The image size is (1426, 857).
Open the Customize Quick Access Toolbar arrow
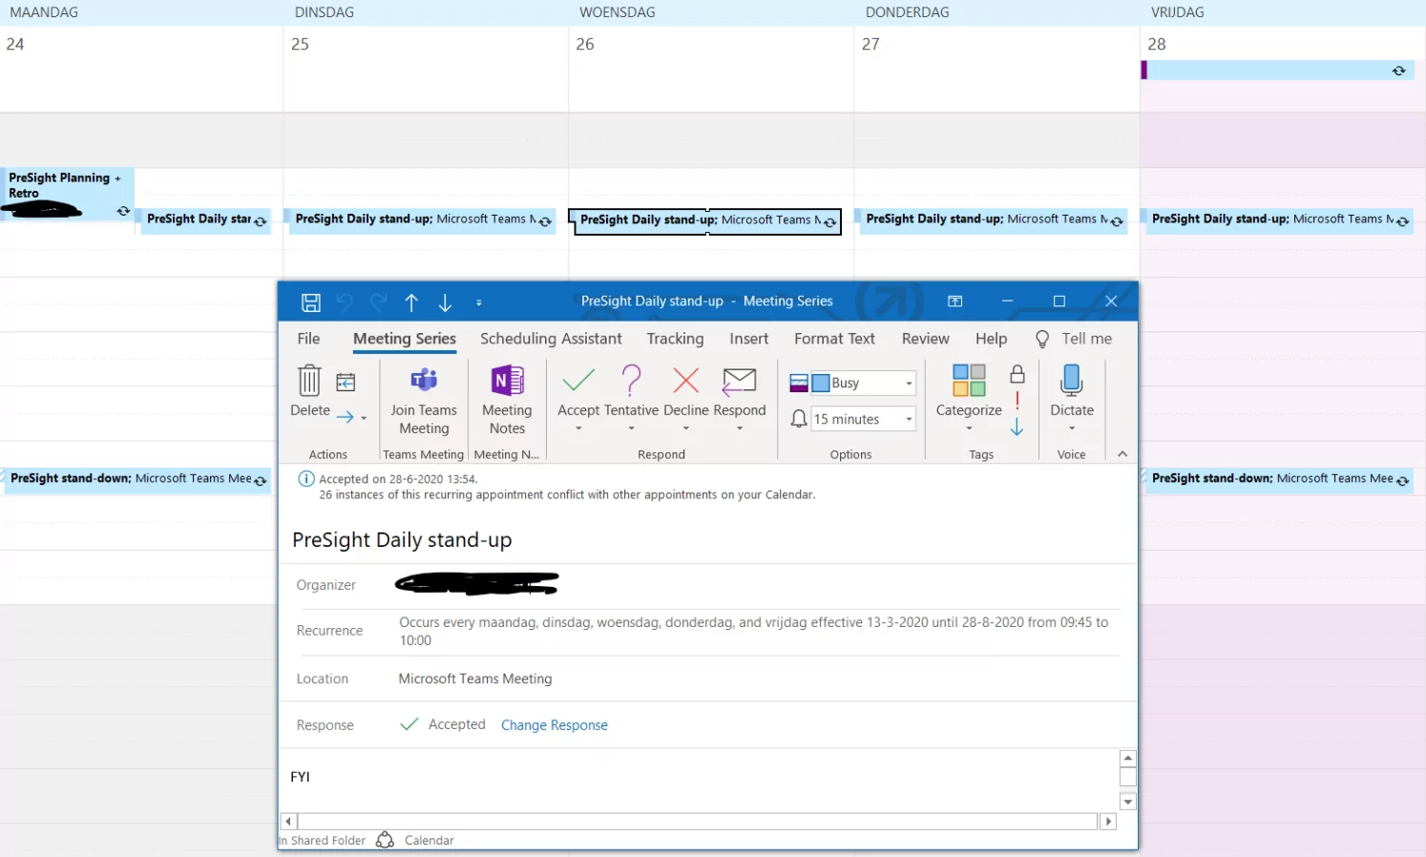(478, 303)
